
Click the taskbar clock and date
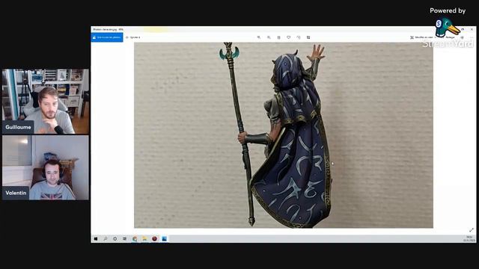[x=469, y=239]
